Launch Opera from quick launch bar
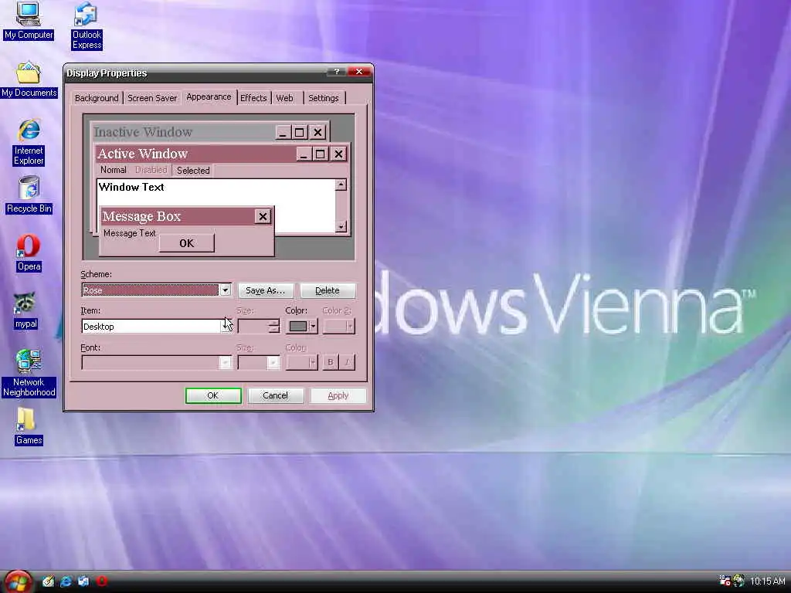This screenshot has width=791, height=593. point(102,581)
